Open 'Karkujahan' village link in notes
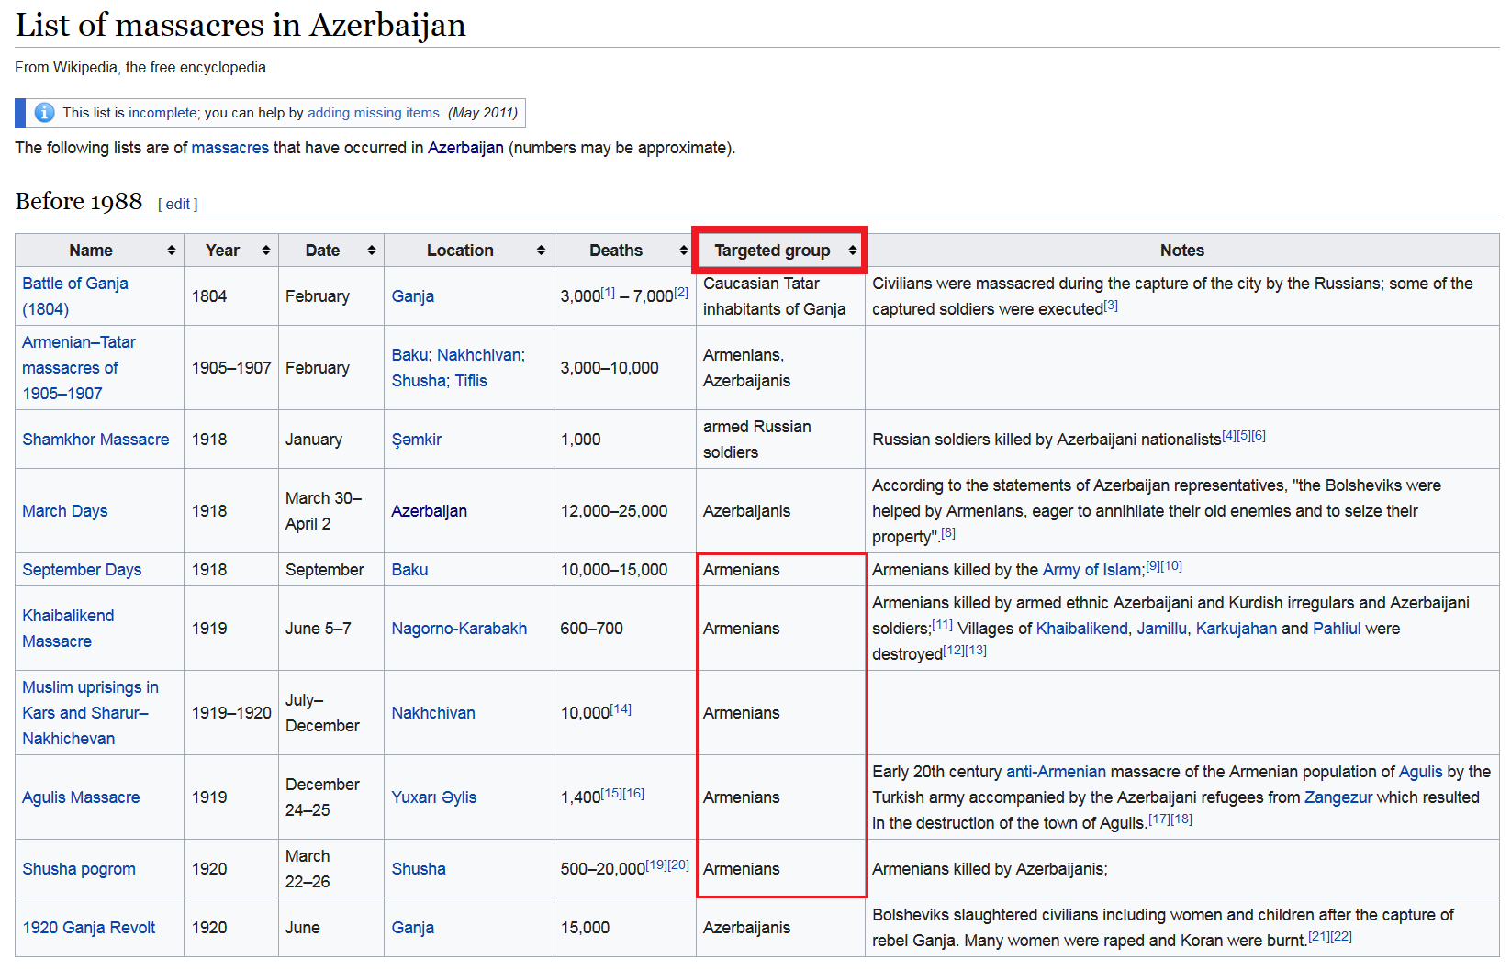 click(1237, 629)
